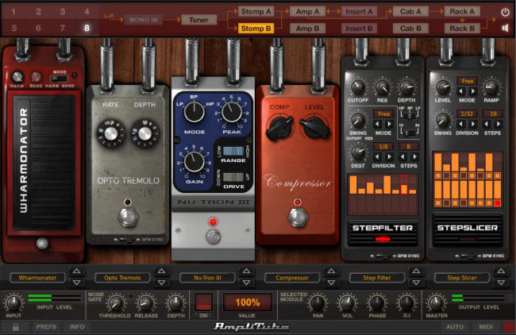Step Slicer DIVISION right arrow
The image size is (516, 335).
tap(473, 124)
